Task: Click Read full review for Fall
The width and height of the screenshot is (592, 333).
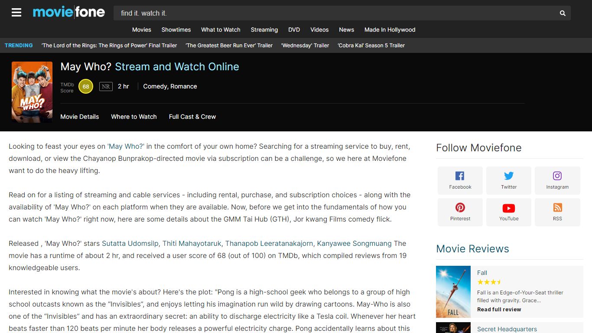Action: [x=499, y=310]
